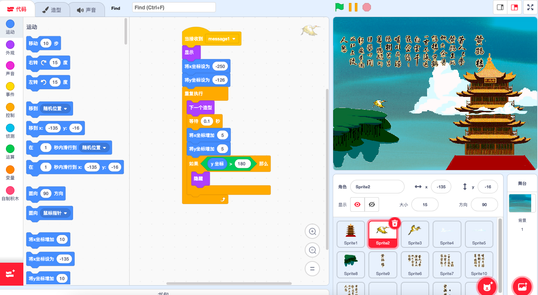The image size is (538, 295).
Task: Hide the sprite using the crossed-eye icon
Action: pos(372,204)
